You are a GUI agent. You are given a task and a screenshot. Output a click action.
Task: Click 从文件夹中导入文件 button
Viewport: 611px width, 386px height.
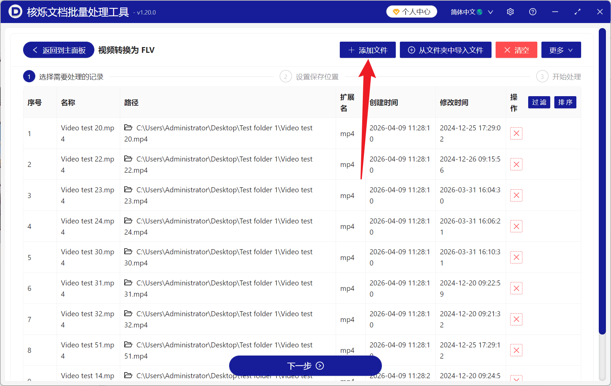coord(445,50)
